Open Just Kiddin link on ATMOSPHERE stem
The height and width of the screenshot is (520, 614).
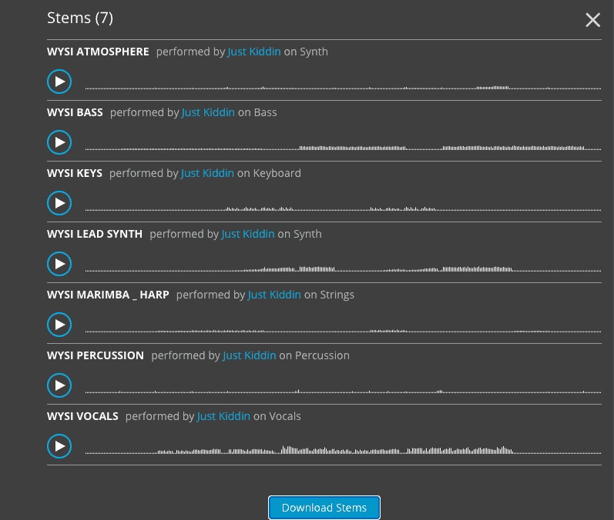click(254, 52)
